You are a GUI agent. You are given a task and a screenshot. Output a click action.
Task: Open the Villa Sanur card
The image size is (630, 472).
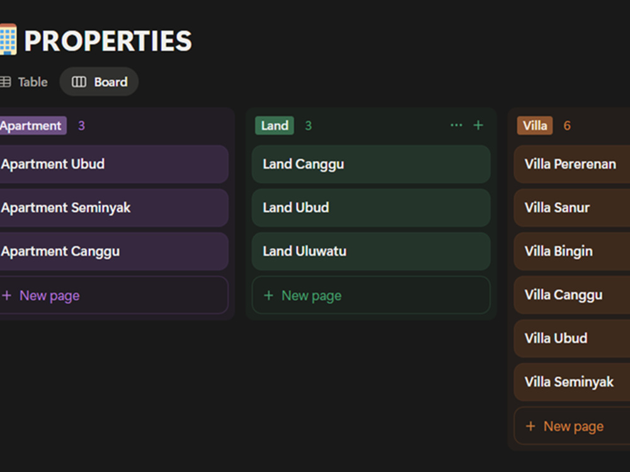(x=572, y=208)
